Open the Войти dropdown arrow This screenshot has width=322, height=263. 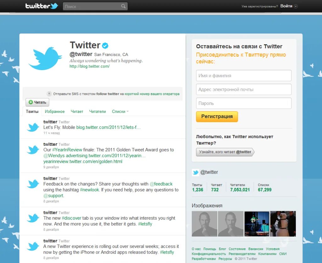point(296,6)
